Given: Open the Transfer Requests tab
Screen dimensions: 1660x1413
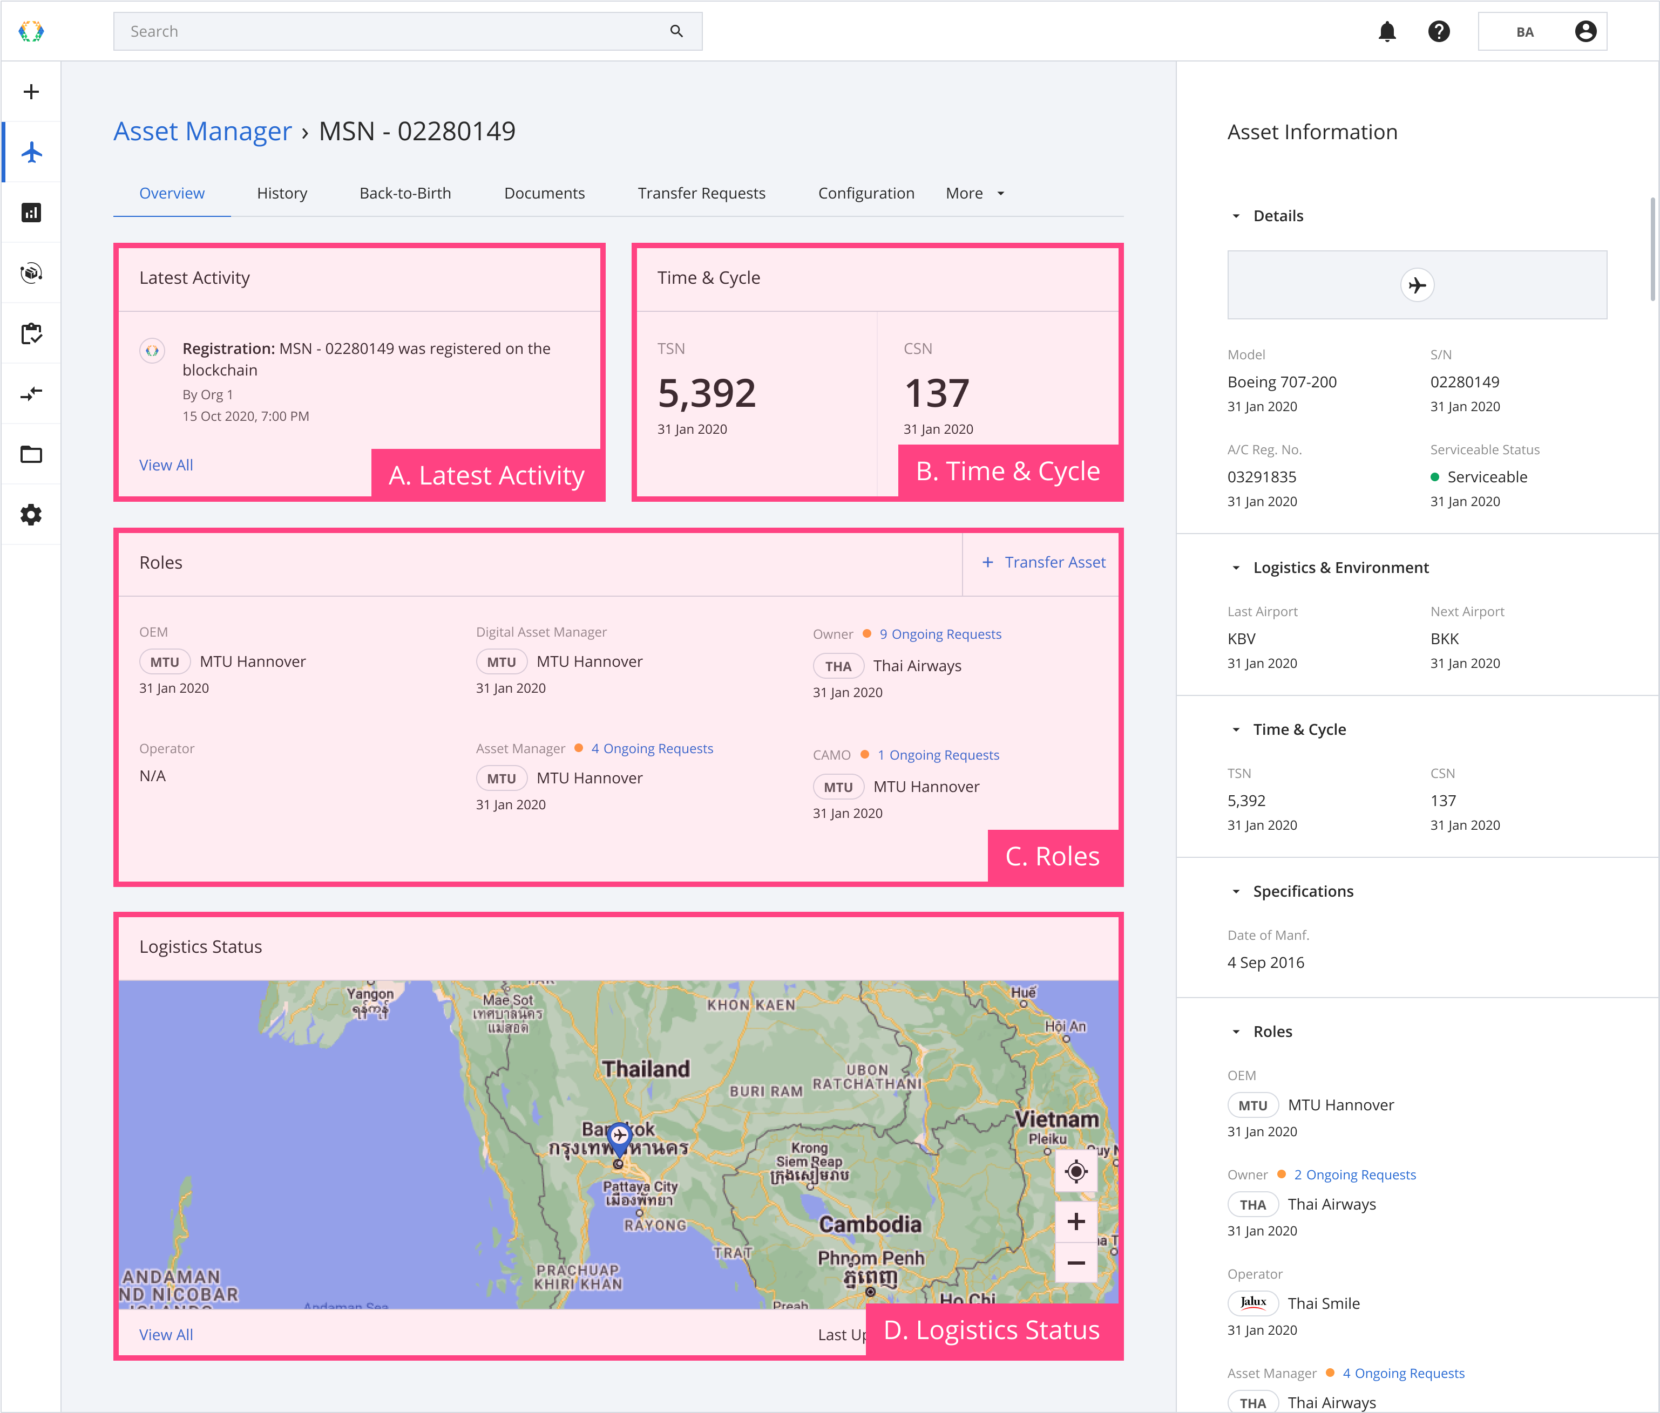Looking at the screenshot, I should 701,193.
